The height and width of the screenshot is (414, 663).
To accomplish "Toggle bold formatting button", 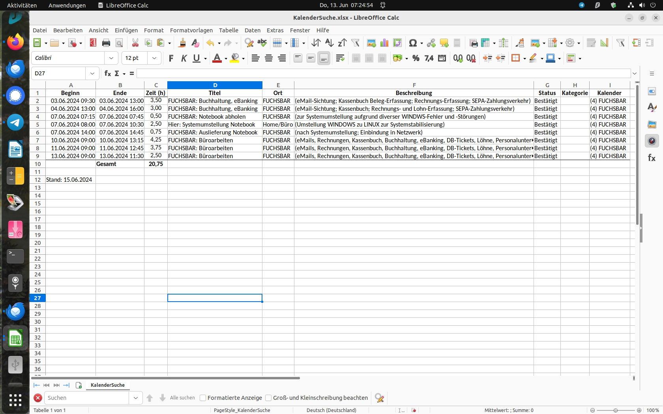I will point(171,58).
